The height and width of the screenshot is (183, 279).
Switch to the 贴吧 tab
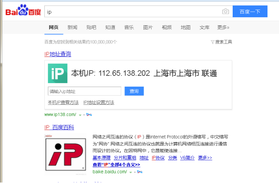tap(91, 27)
